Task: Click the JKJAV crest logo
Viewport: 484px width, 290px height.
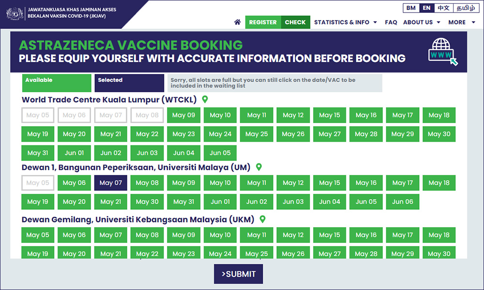Action: coord(15,14)
